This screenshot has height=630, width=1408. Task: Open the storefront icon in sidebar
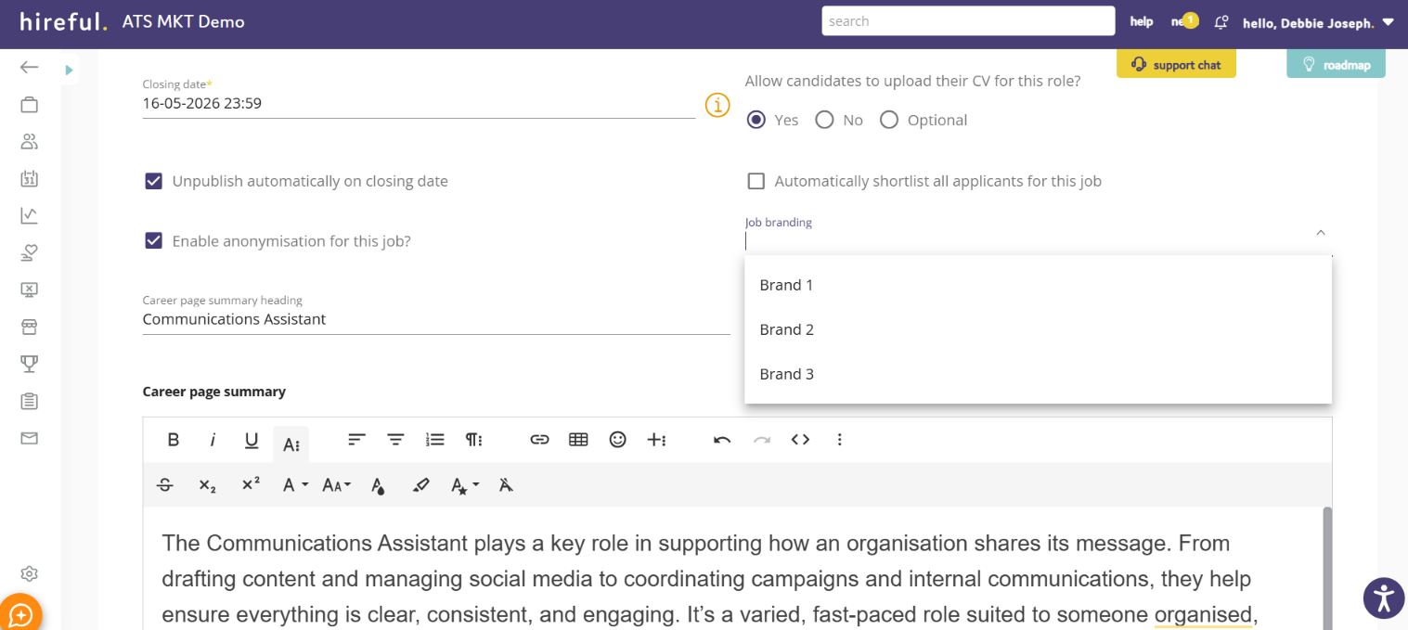tap(29, 327)
